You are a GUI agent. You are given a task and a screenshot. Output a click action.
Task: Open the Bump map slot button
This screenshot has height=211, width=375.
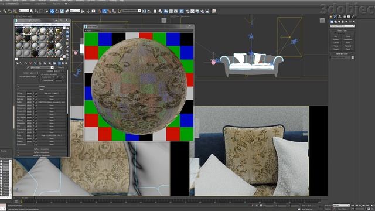tap(52, 135)
